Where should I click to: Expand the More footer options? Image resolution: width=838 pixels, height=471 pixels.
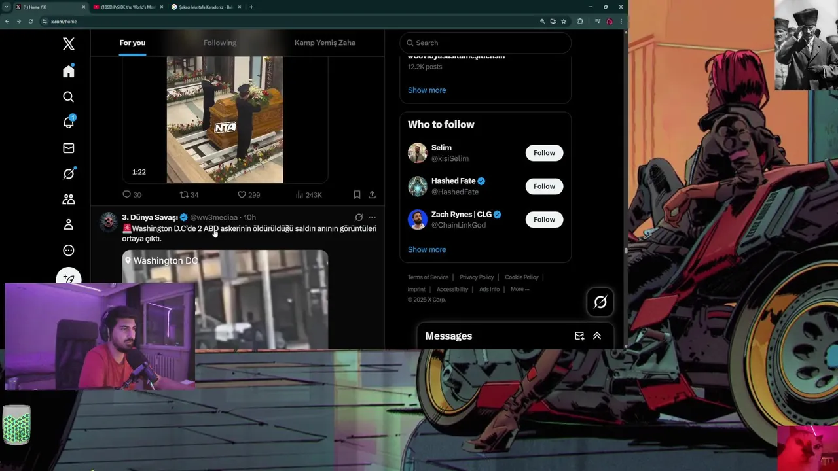point(520,289)
